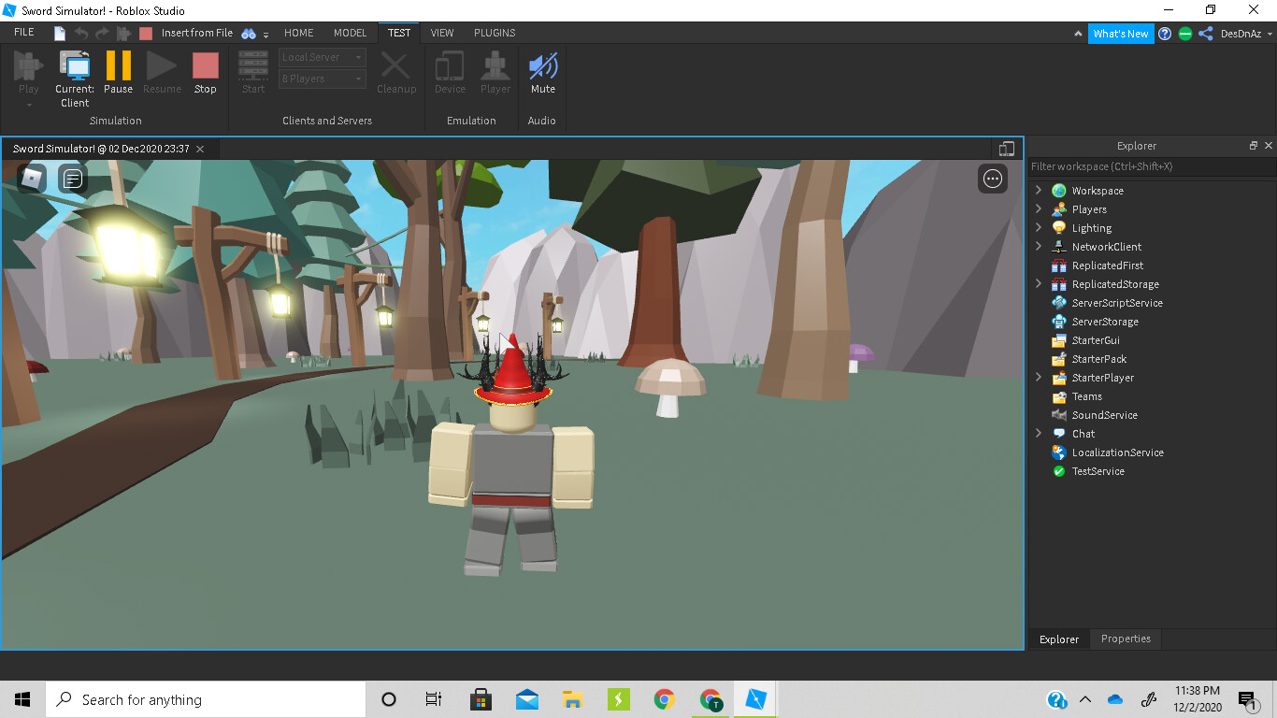Click the TestService green check icon
1277x718 pixels.
(x=1059, y=471)
